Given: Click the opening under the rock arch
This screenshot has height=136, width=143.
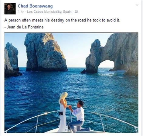Looking at the screenshot, I should coord(107,65).
